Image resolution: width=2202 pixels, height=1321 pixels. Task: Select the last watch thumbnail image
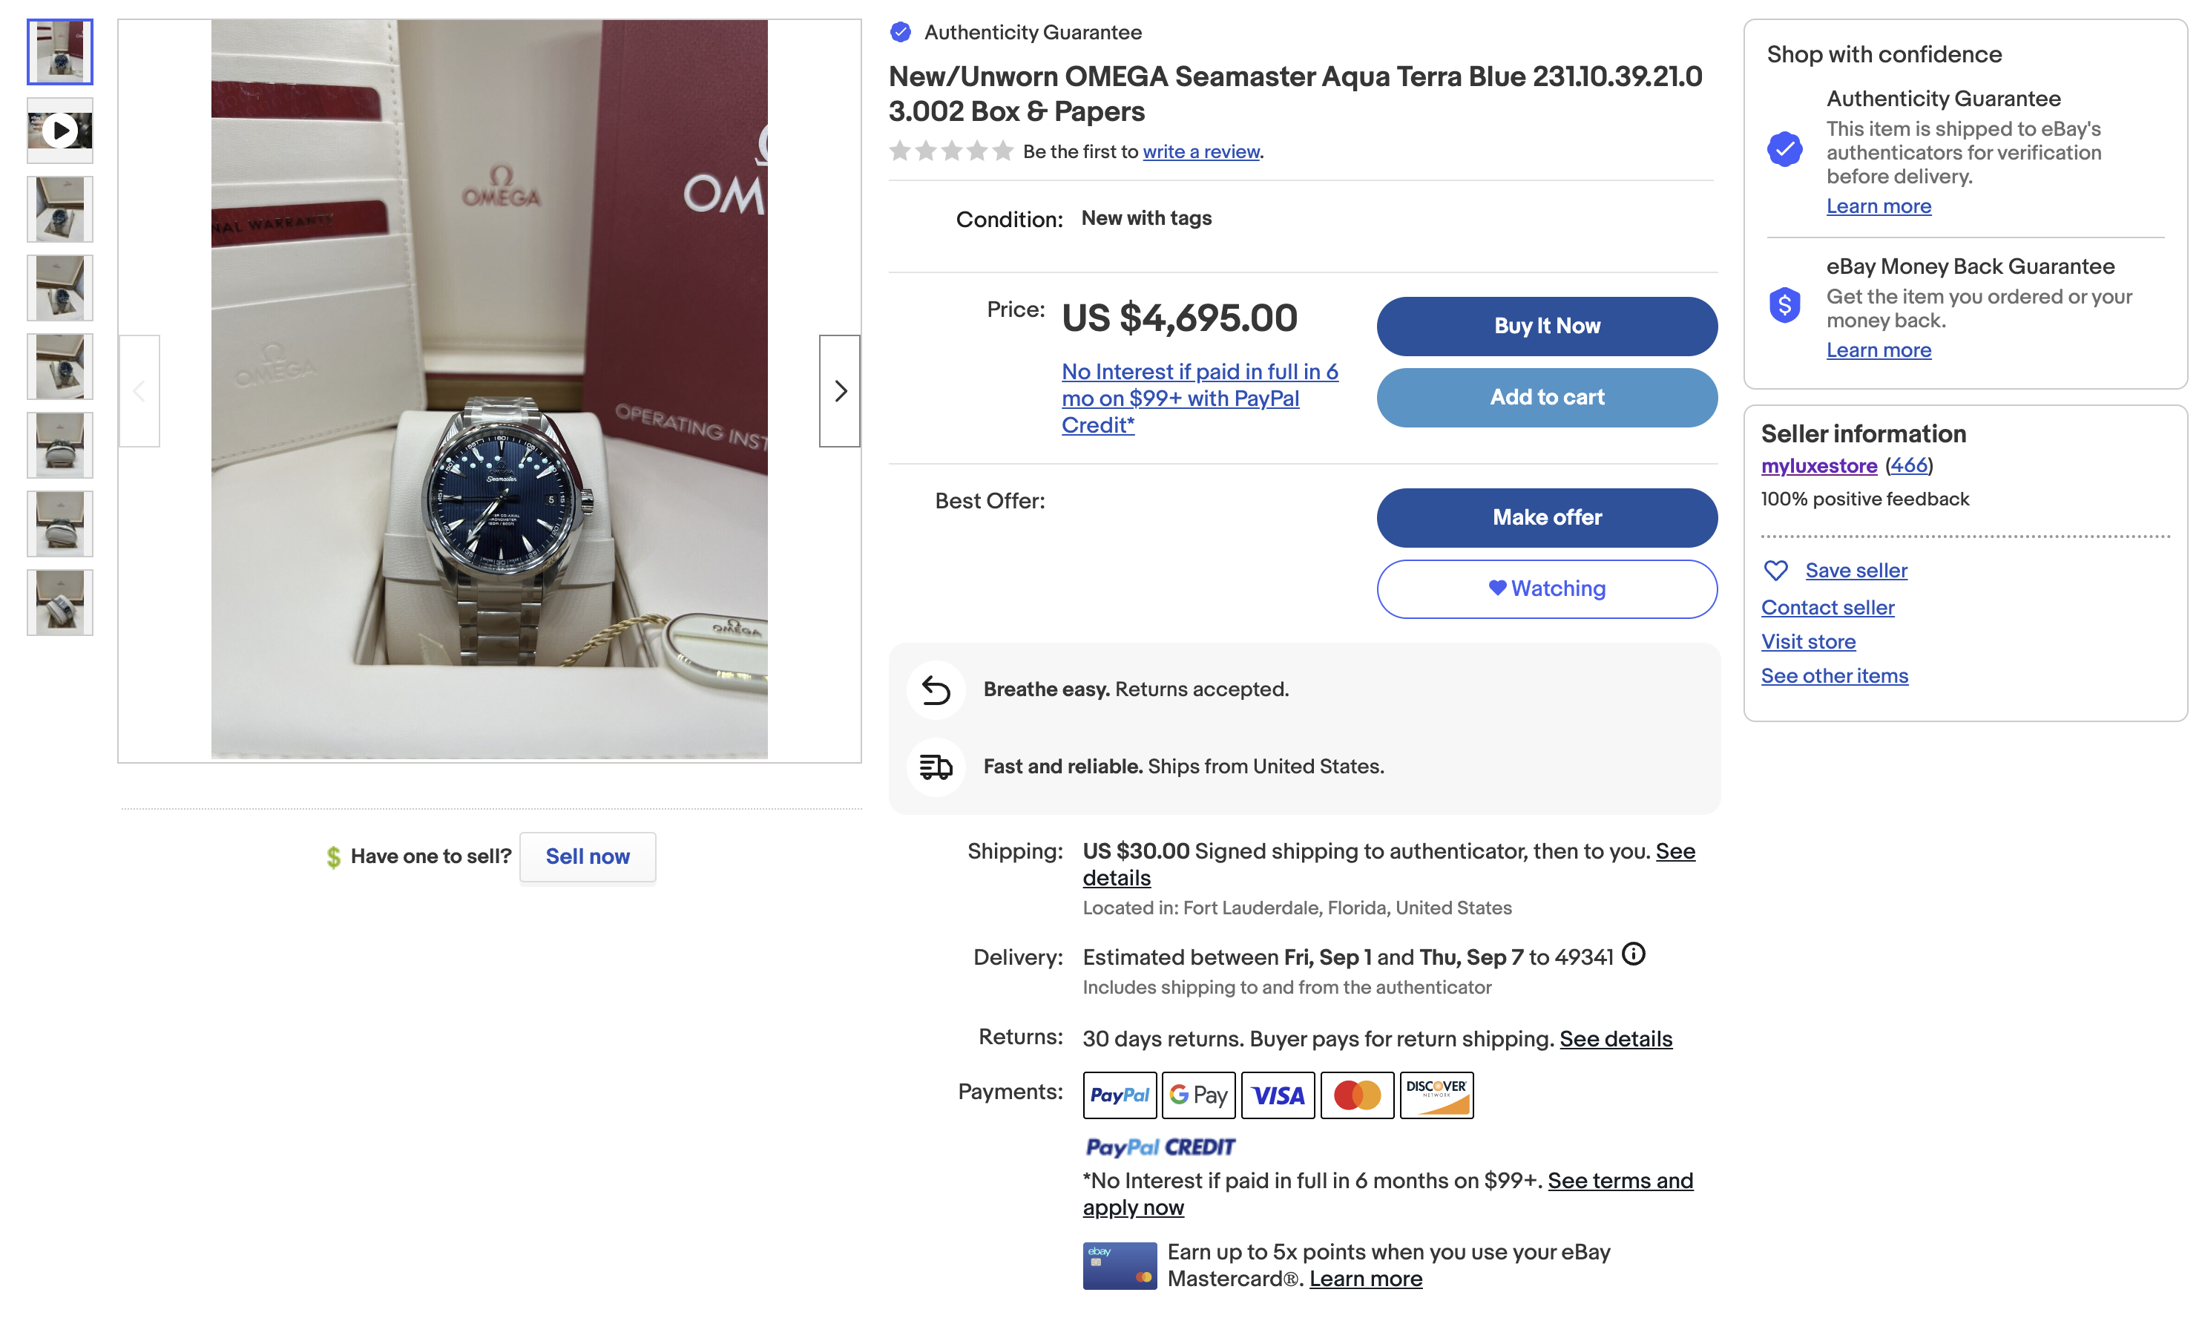click(x=59, y=603)
